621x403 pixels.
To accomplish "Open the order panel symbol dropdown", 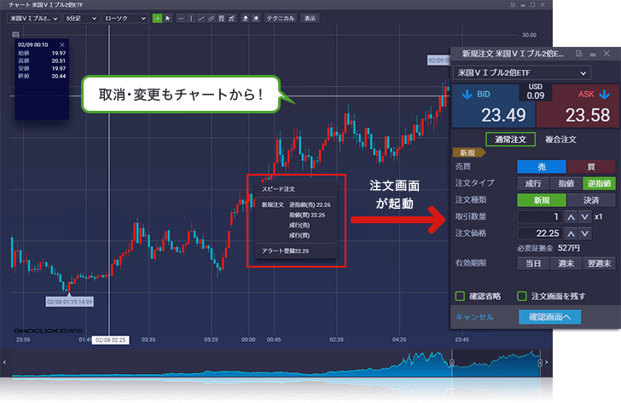I will tap(520, 73).
